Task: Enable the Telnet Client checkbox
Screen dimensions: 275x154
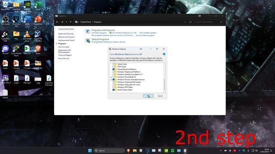Action: click(x=113, y=64)
